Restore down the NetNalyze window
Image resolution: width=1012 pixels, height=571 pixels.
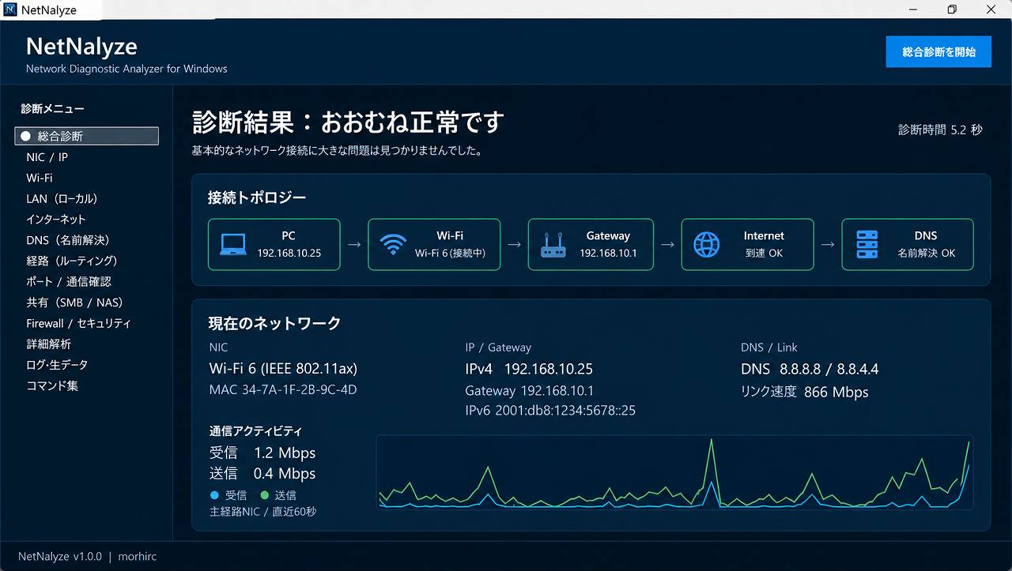952,9
